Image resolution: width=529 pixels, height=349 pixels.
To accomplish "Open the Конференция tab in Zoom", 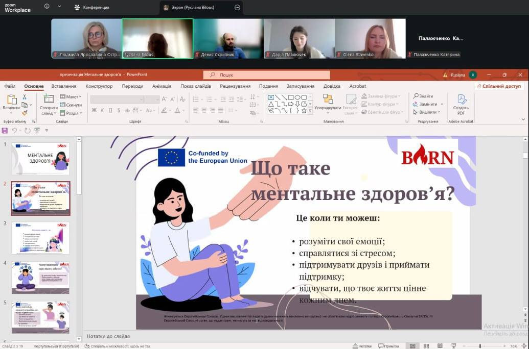I will click(92, 7).
